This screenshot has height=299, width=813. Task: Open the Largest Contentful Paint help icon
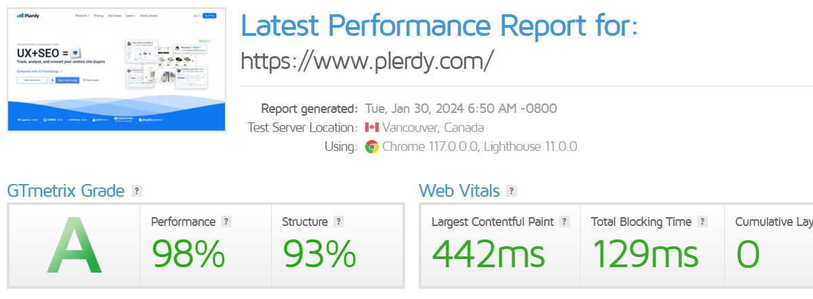pyautogui.click(x=564, y=221)
